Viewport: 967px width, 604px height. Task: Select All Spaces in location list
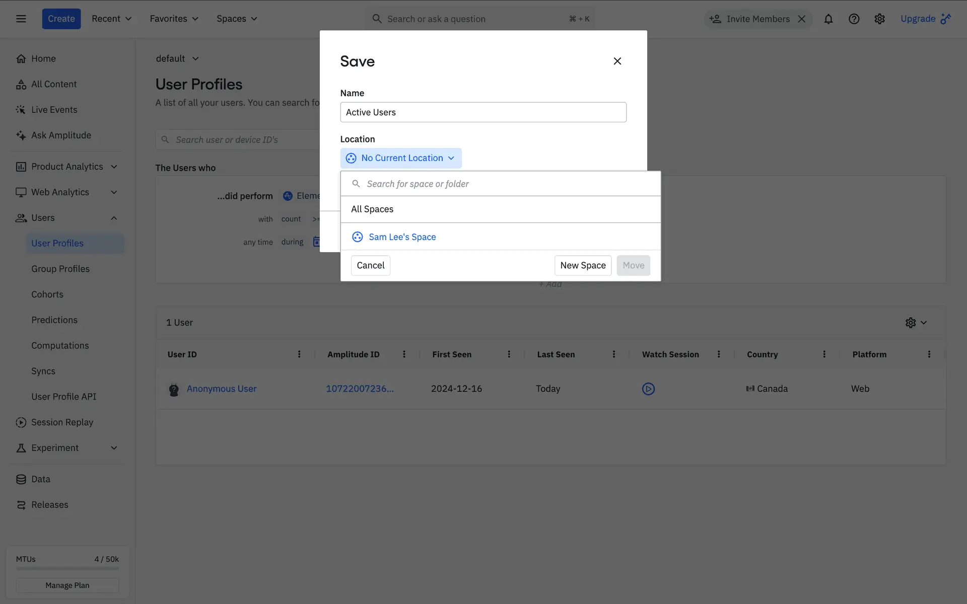(372, 209)
